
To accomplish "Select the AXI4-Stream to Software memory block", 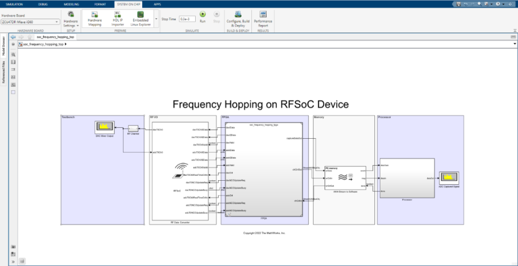I will tap(345, 178).
